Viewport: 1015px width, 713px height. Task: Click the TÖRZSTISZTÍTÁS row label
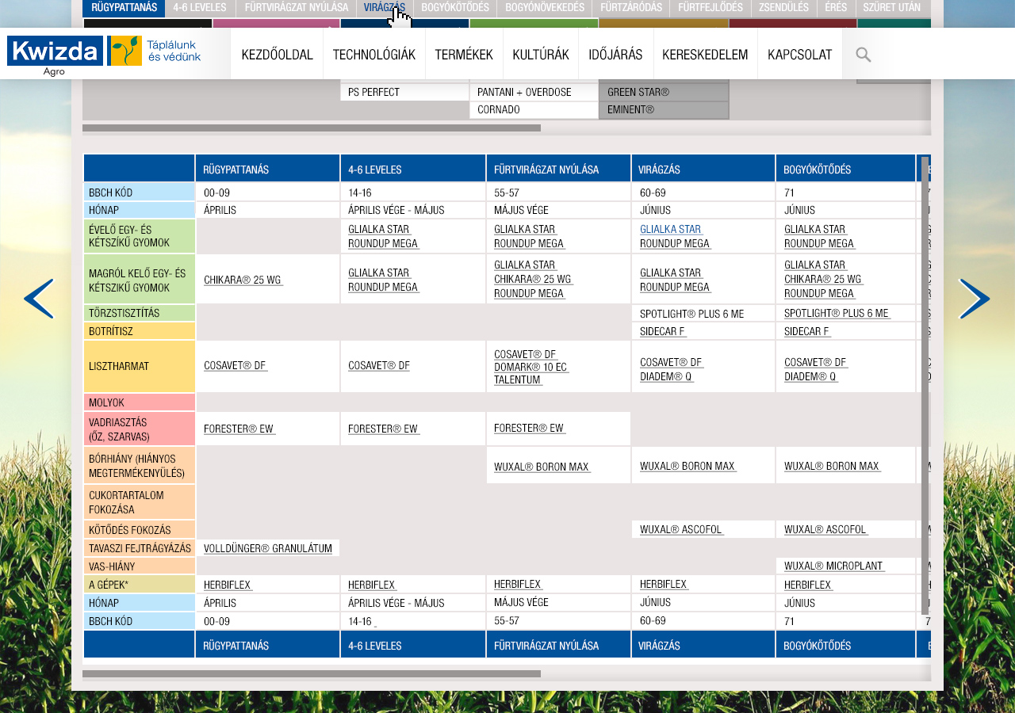point(140,313)
